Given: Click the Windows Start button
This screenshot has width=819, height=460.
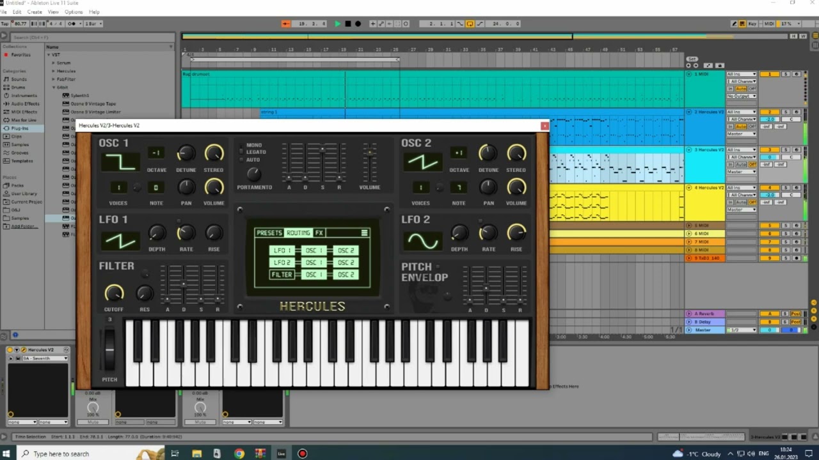Looking at the screenshot, I should pos(8,454).
